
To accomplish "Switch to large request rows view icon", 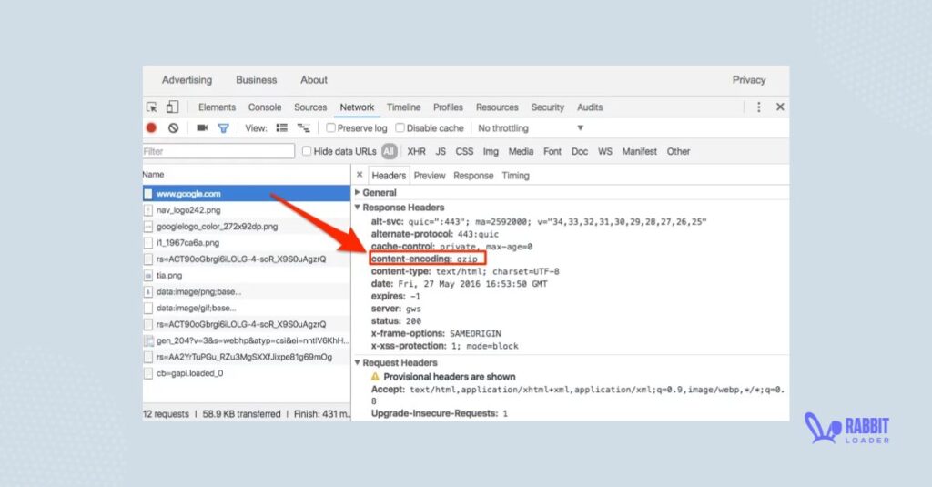I will coord(282,127).
